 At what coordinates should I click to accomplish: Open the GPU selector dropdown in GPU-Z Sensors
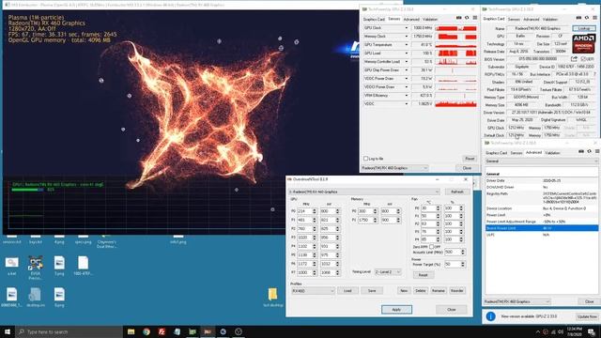(x=394, y=168)
